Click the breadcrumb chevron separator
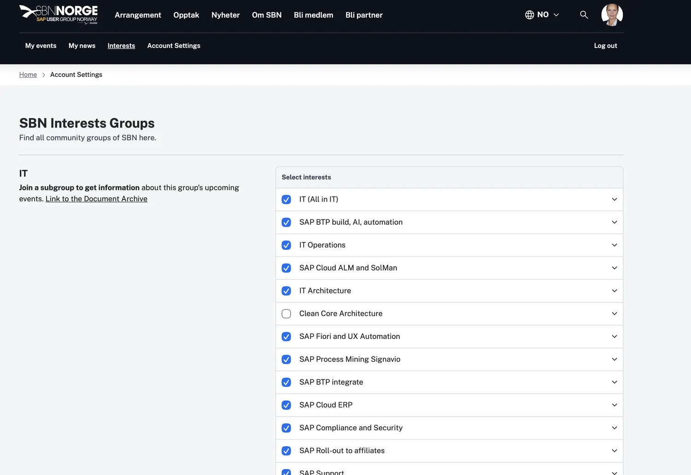 44,75
